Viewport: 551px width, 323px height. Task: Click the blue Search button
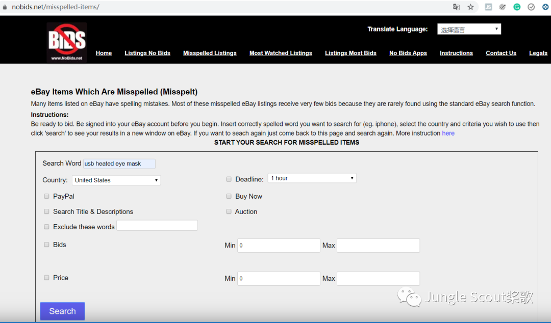tap(62, 311)
